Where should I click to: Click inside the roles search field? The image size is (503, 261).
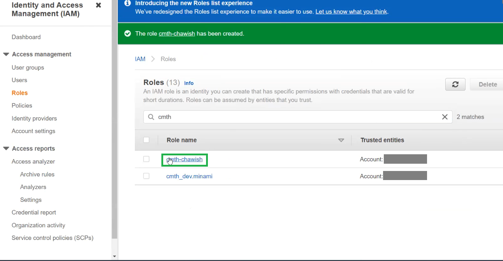coord(254,117)
